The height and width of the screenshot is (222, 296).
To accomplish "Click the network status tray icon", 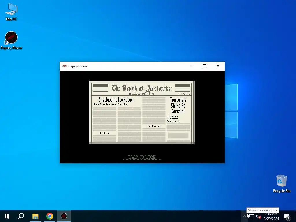I will pos(252,216).
